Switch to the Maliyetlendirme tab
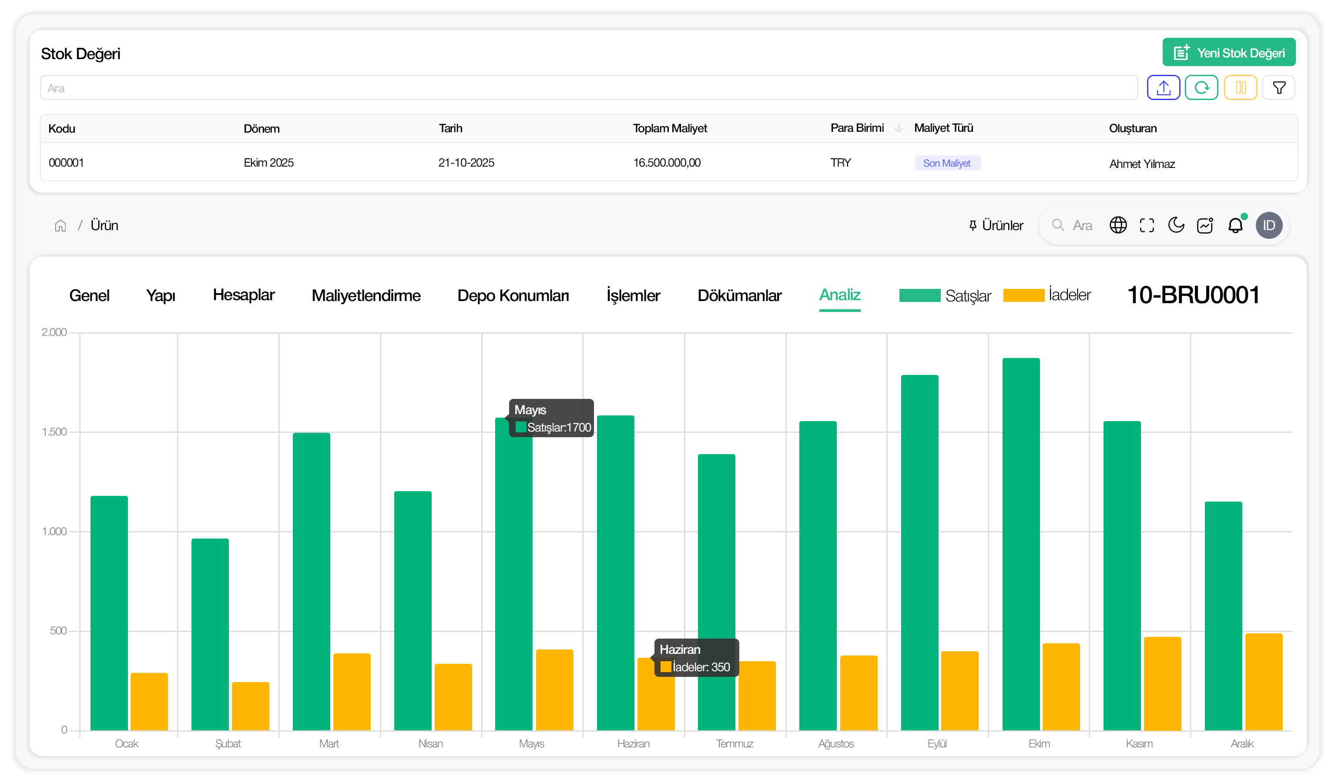1335x783 pixels. click(366, 295)
